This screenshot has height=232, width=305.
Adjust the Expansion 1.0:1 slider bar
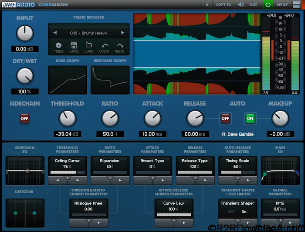point(110,172)
